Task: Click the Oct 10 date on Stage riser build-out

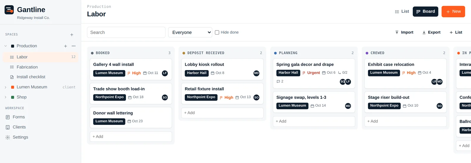Action: (x=411, y=106)
